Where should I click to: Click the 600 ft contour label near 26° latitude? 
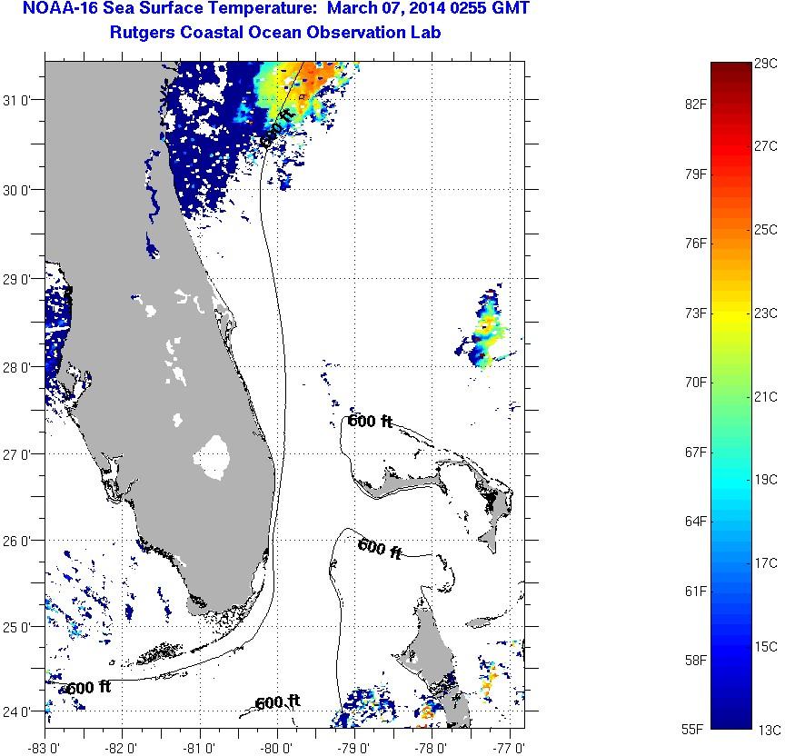click(x=380, y=548)
